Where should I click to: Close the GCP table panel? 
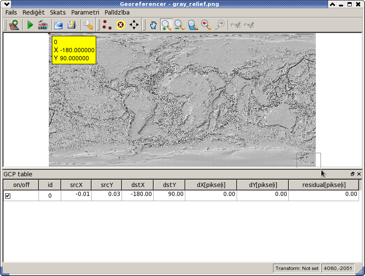click(x=359, y=174)
